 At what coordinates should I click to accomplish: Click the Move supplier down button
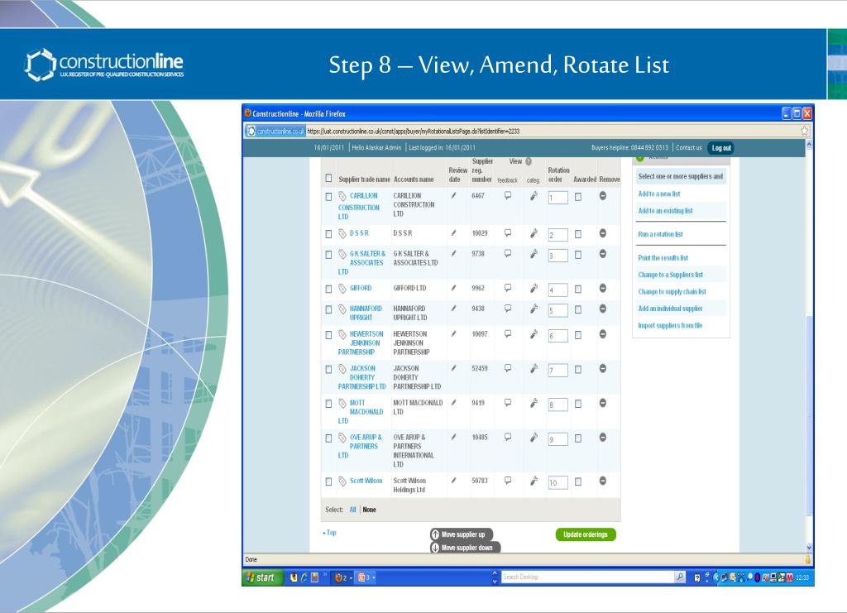466,548
